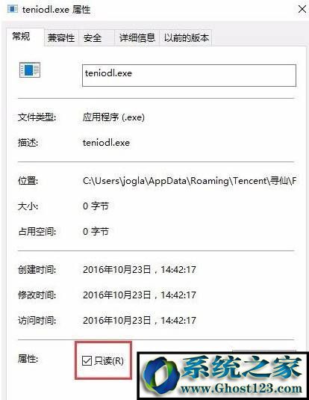Click the 系统之家 blue ring logo

pos(160,375)
